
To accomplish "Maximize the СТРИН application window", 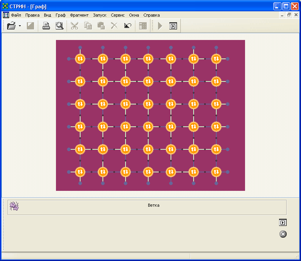I will (286, 6).
